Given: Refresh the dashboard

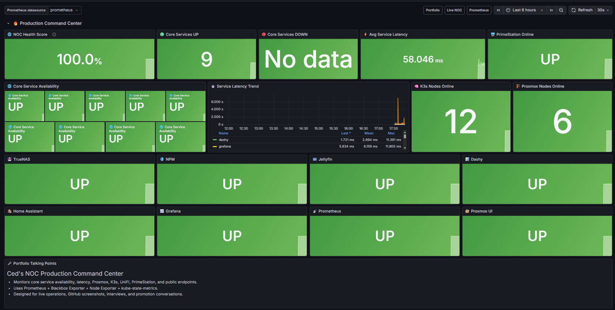Looking at the screenshot, I should pyautogui.click(x=582, y=10).
